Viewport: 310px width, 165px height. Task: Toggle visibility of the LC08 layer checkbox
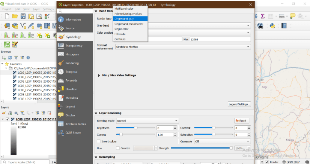click(x=8, y=119)
